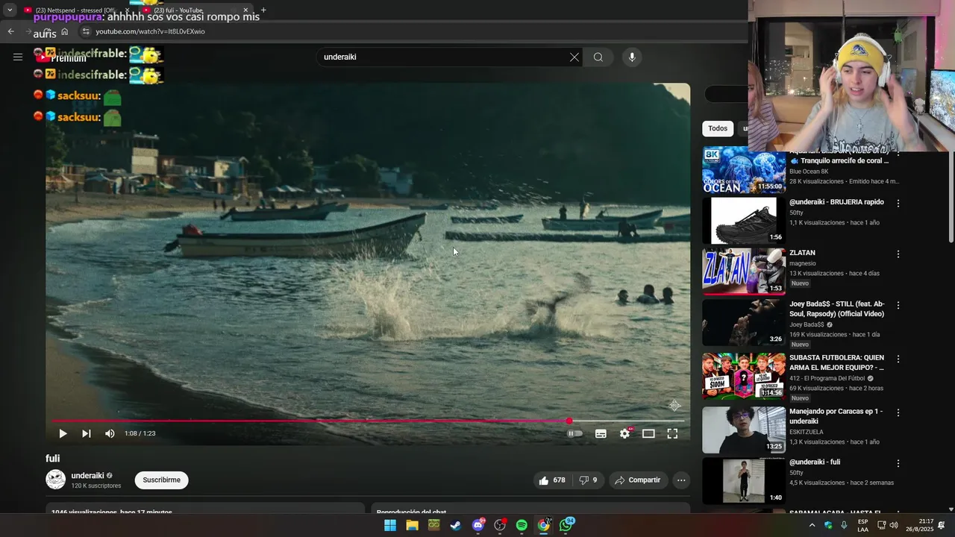The image size is (955, 537).
Task: Expand the tab search dropdown
Action: (x=10, y=10)
